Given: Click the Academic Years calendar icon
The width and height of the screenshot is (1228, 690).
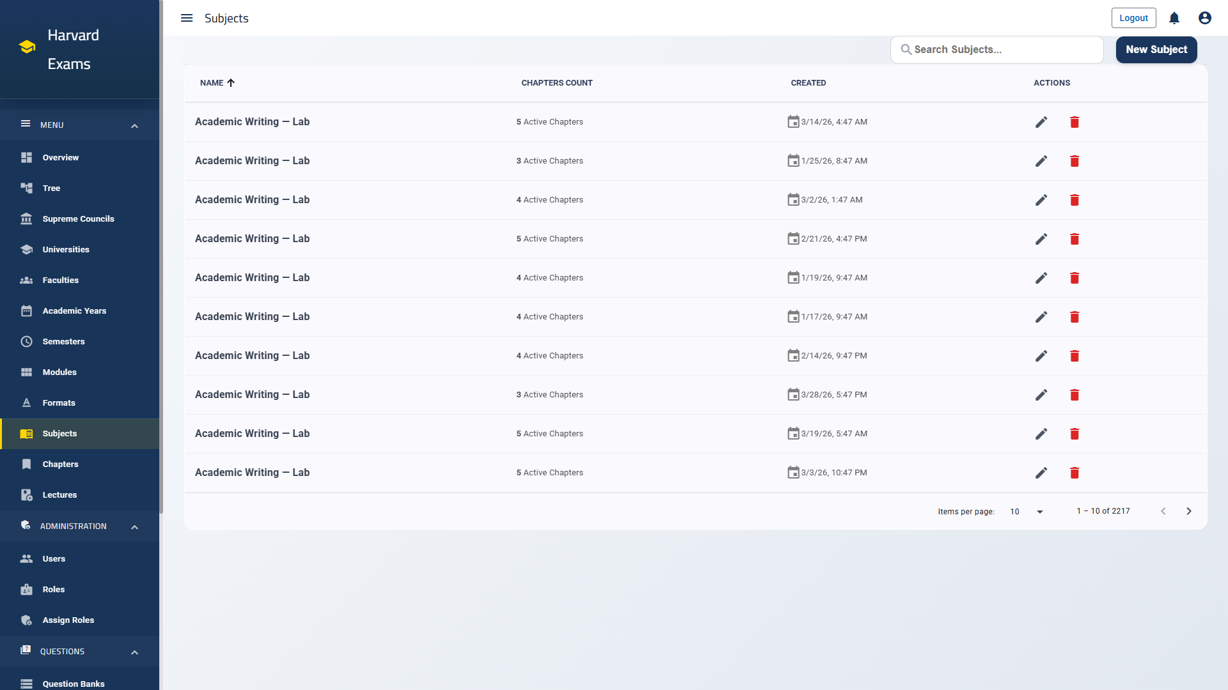Looking at the screenshot, I should pyautogui.click(x=26, y=310).
